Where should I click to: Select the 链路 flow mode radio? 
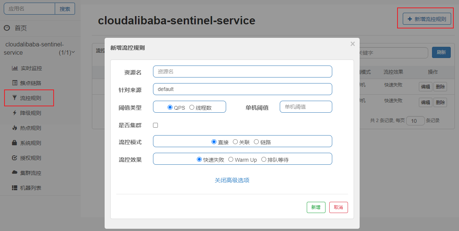tap(256, 142)
